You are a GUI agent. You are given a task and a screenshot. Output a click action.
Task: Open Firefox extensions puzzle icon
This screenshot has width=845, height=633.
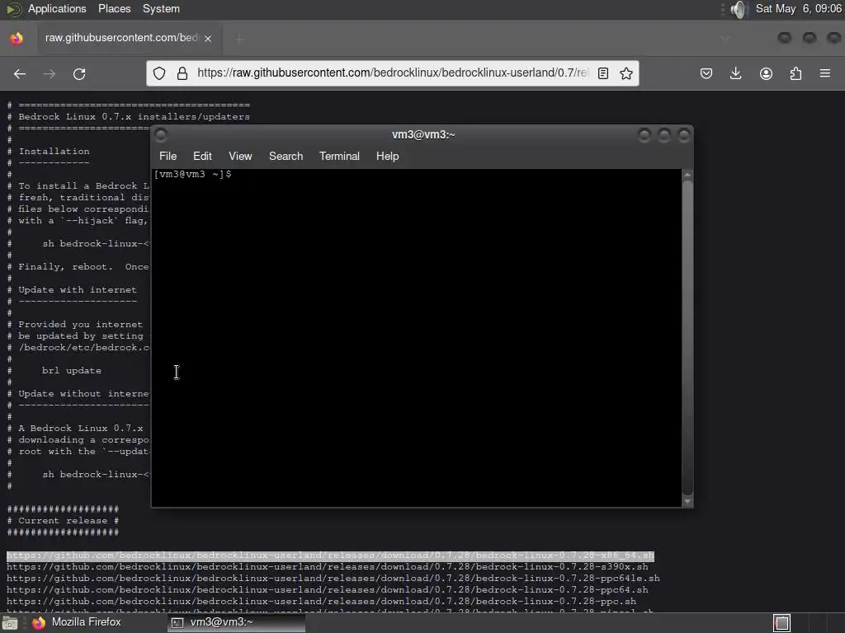[x=795, y=73]
